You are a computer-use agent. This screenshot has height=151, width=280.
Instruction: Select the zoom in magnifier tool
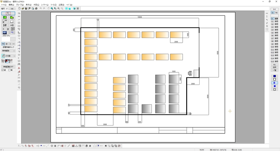pos(52,9)
